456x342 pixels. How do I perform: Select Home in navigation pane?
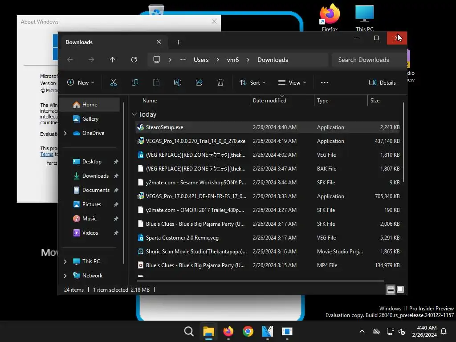(90, 105)
